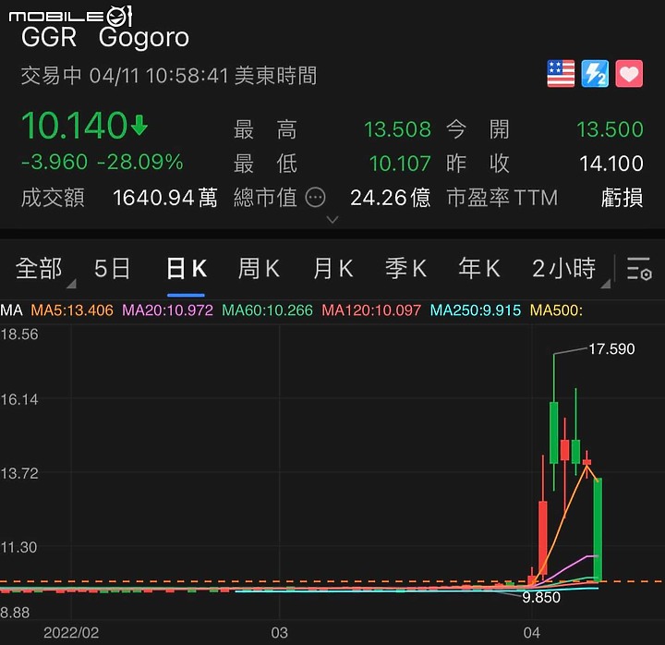Viewport: 665px width, 645px height.
Task: Tap the 最高 value 13.508
Action: pyautogui.click(x=397, y=129)
